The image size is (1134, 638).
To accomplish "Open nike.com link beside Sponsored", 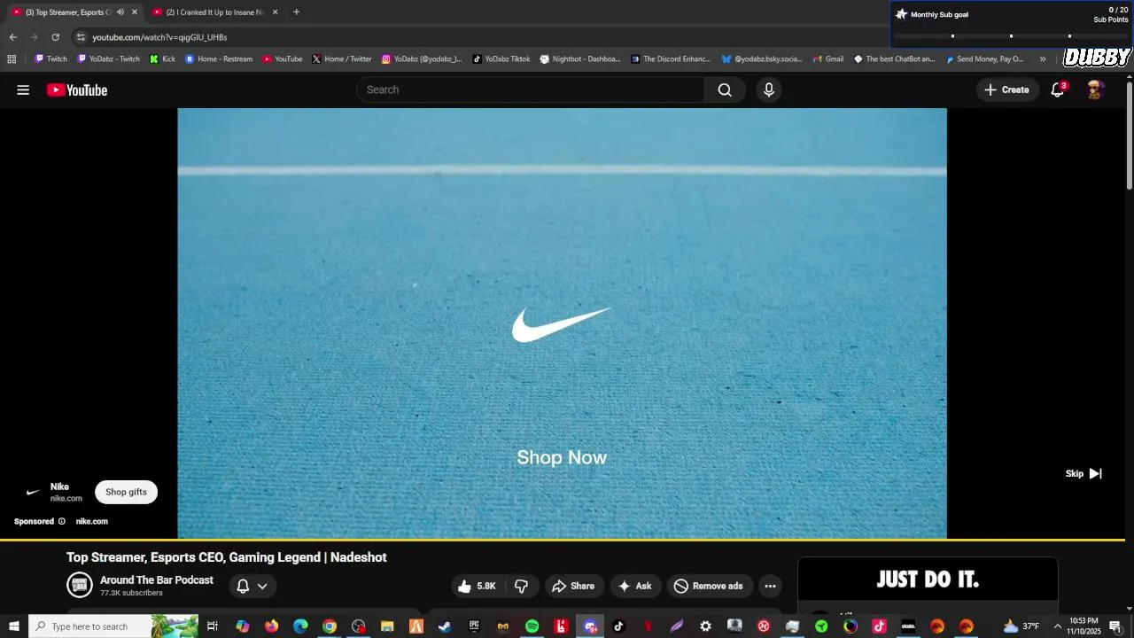I will point(92,521).
